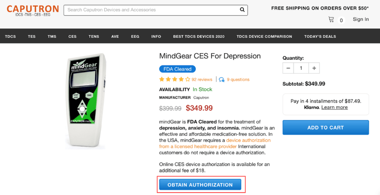Select the EEG navigation item
This screenshot has height=195, width=380.
135,37
